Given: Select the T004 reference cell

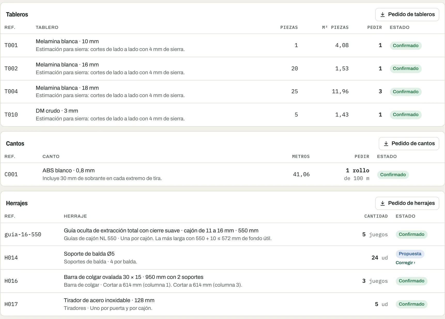Looking at the screenshot, I should [x=11, y=92].
